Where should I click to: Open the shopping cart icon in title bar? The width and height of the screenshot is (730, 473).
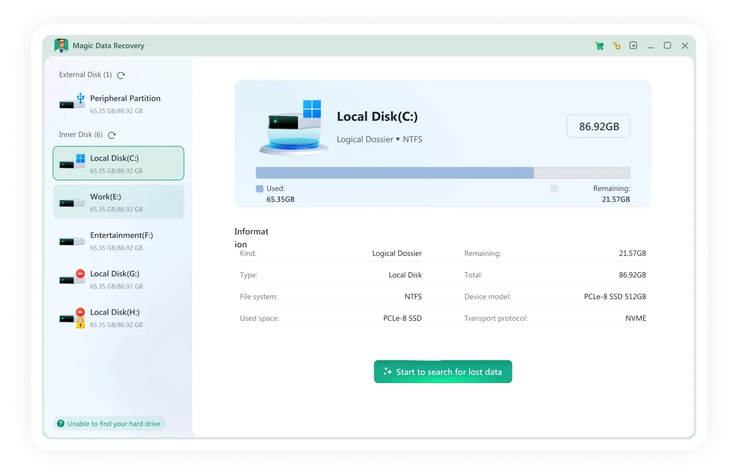pos(600,46)
